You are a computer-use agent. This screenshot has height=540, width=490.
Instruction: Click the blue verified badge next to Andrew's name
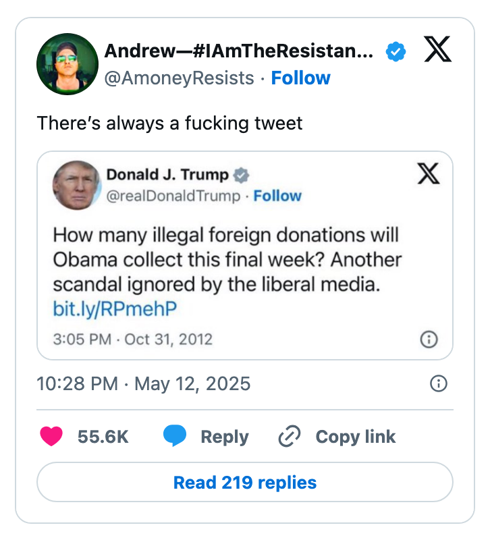pyautogui.click(x=395, y=49)
